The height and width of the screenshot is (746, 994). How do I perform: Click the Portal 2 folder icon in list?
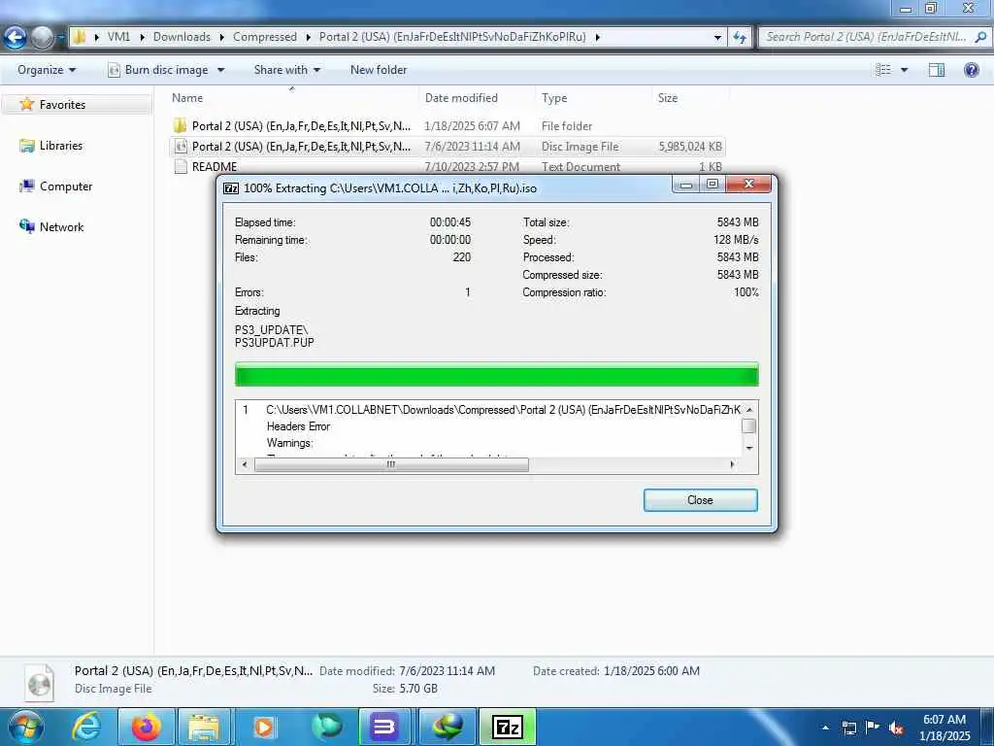(180, 125)
